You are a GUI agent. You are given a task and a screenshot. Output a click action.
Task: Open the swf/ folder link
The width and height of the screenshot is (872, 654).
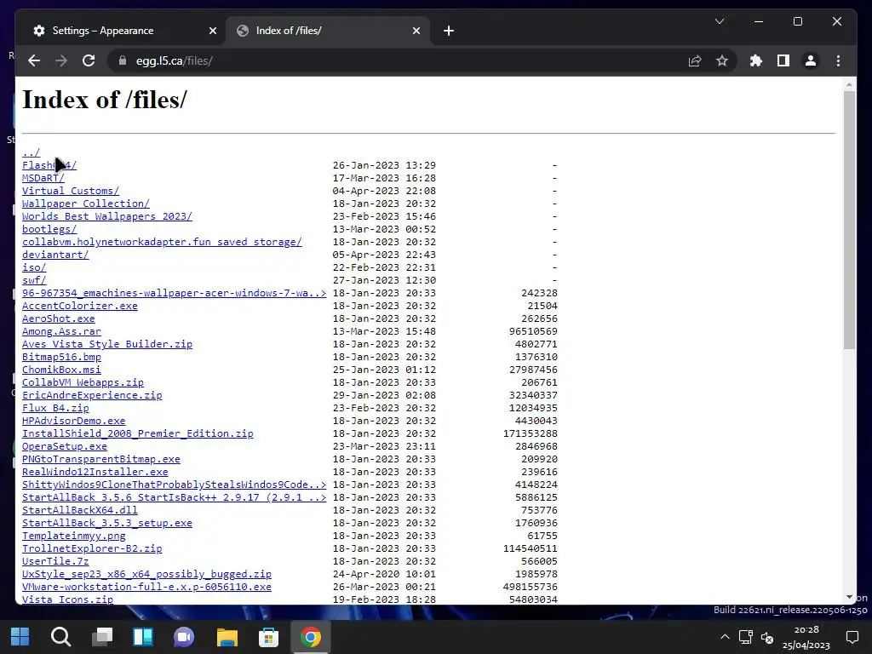(34, 280)
